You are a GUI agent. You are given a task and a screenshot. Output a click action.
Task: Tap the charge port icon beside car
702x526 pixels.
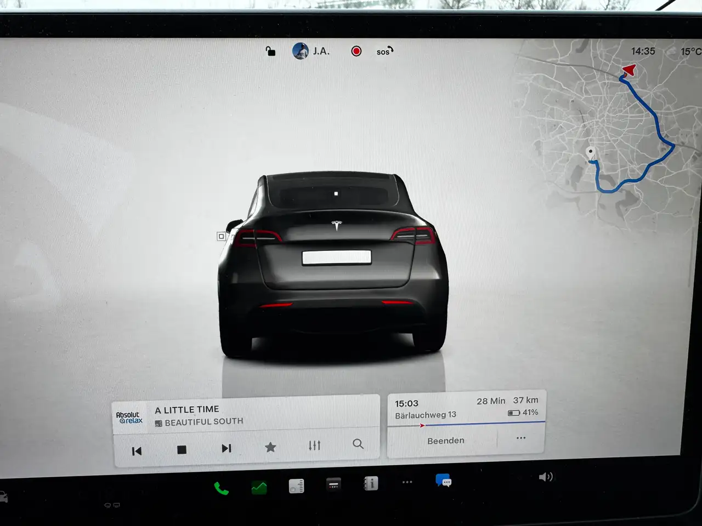[x=221, y=236]
